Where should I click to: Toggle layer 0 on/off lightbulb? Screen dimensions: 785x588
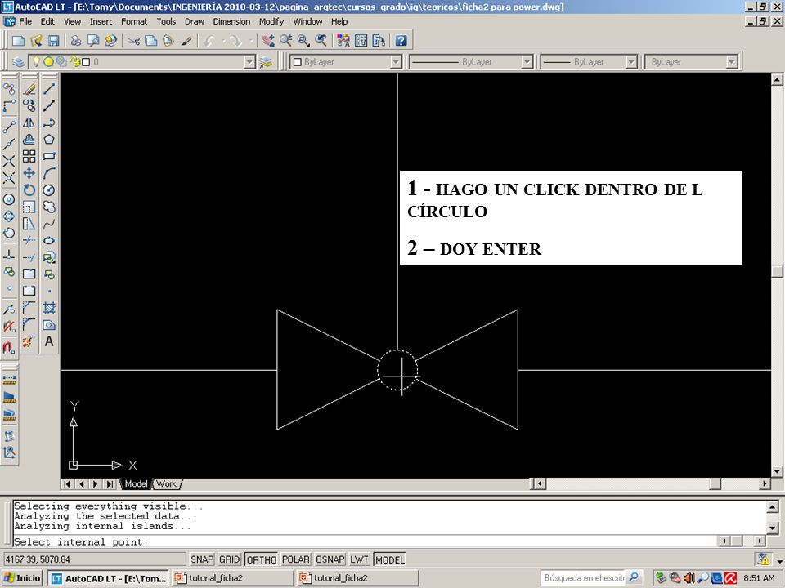tap(36, 61)
